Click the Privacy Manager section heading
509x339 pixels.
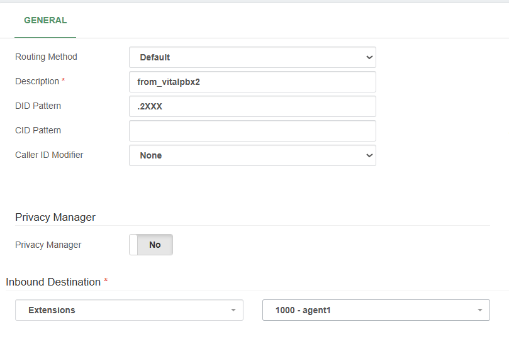click(x=55, y=217)
